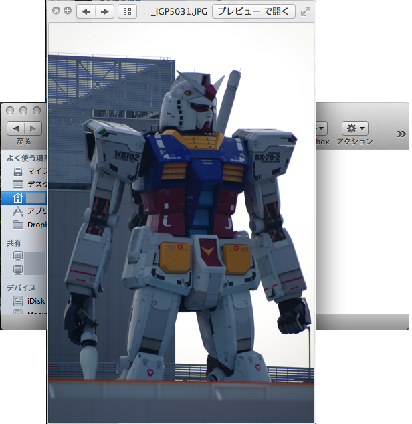
Task: Go to previous item in Quick Look
Action: pos(86,11)
